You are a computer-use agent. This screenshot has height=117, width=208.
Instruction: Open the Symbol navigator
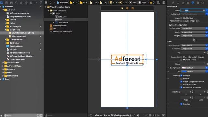[x=11, y=3]
